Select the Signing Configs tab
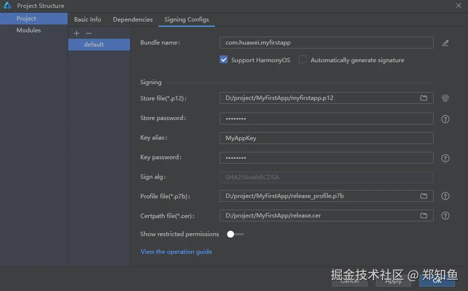The image size is (468, 291). click(x=186, y=20)
